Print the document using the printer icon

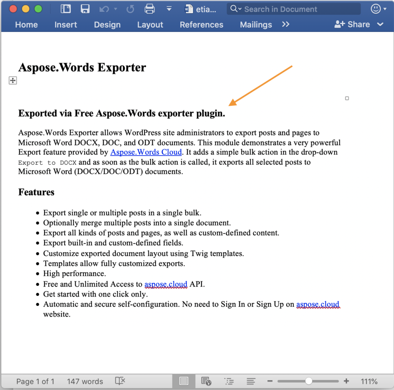point(150,9)
